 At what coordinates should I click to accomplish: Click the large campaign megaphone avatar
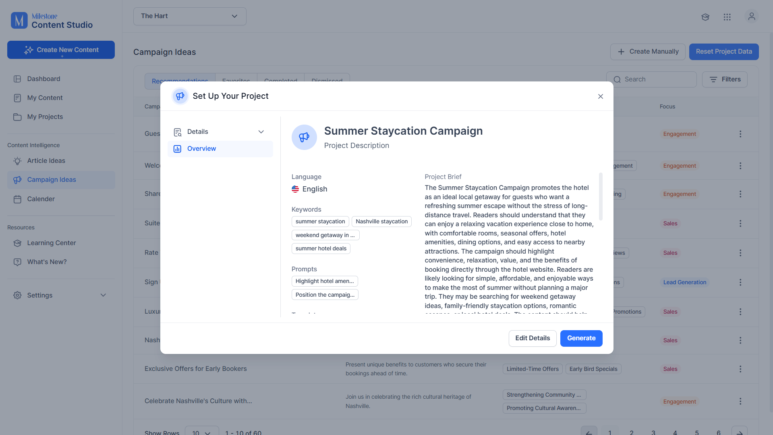pyautogui.click(x=304, y=137)
